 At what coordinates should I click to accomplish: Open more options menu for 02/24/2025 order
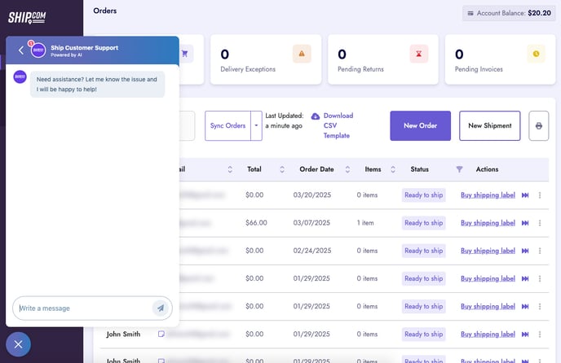pos(540,251)
